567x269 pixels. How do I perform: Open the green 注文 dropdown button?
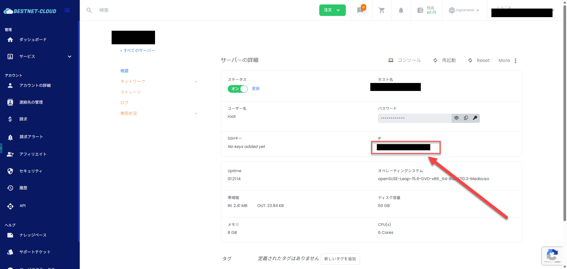point(332,10)
